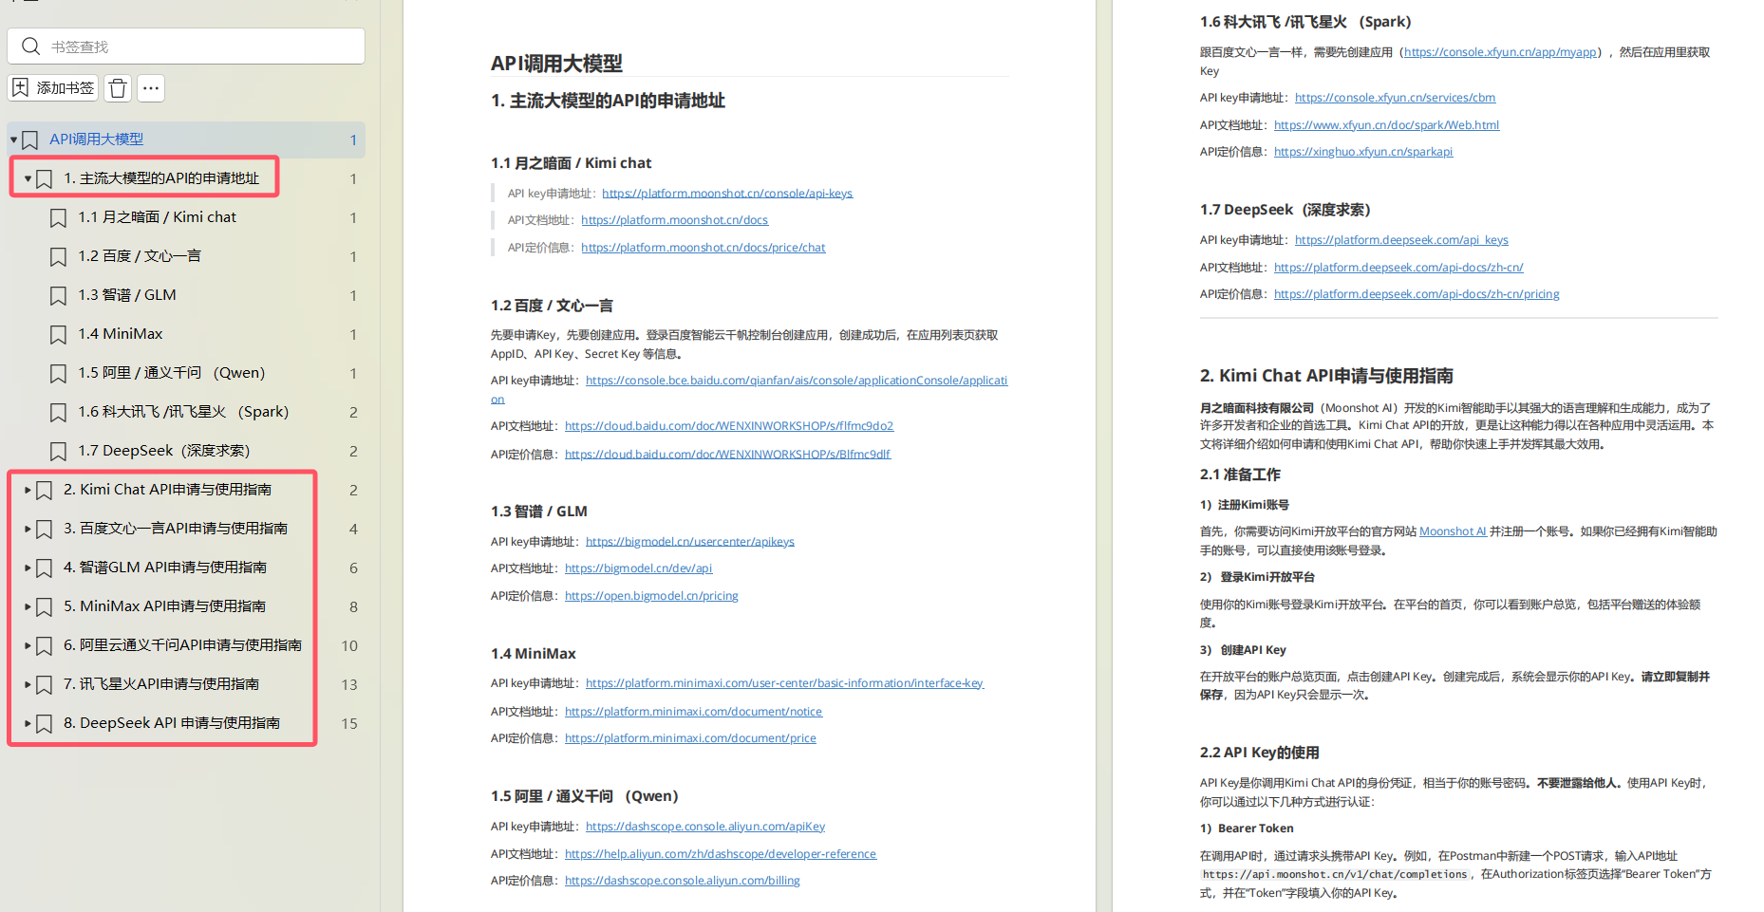Jump to bookmark 1.3 智谱 / GLM
Image resolution: width=1764 pixels, height=912 pixels.
pyautogui.click(x=127, y=295)
